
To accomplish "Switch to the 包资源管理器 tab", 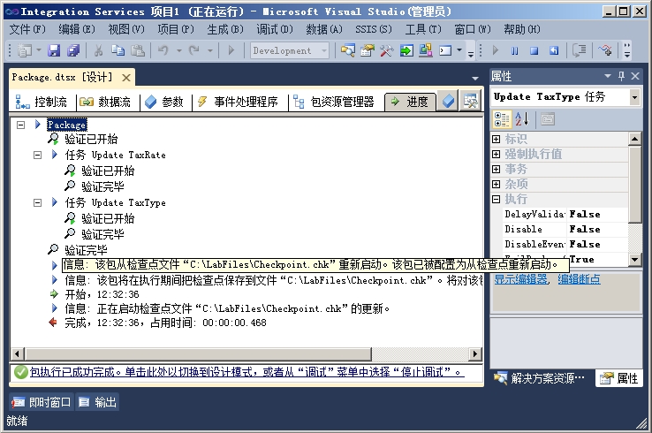I will point(333,102).
